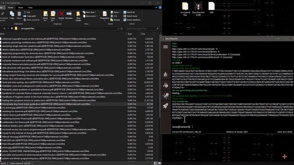The image size is (294, 165).
Task: Click the Rename icon in Organize group
Action: 69,15
